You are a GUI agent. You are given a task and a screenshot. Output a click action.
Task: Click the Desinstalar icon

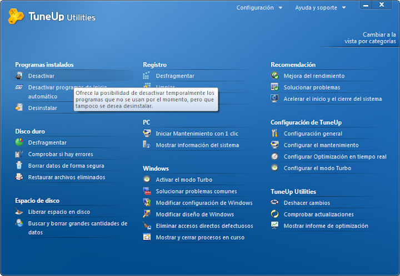click(x=19, y=108)
